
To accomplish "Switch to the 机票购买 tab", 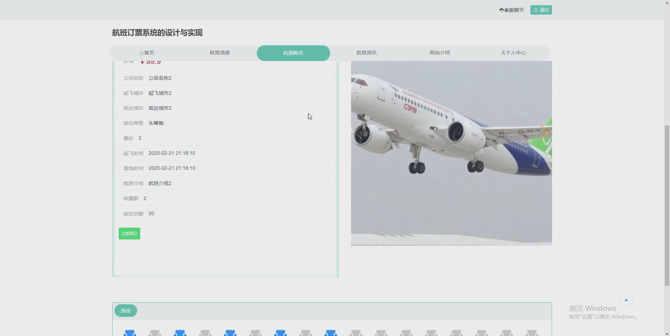I will pos(293,53).
